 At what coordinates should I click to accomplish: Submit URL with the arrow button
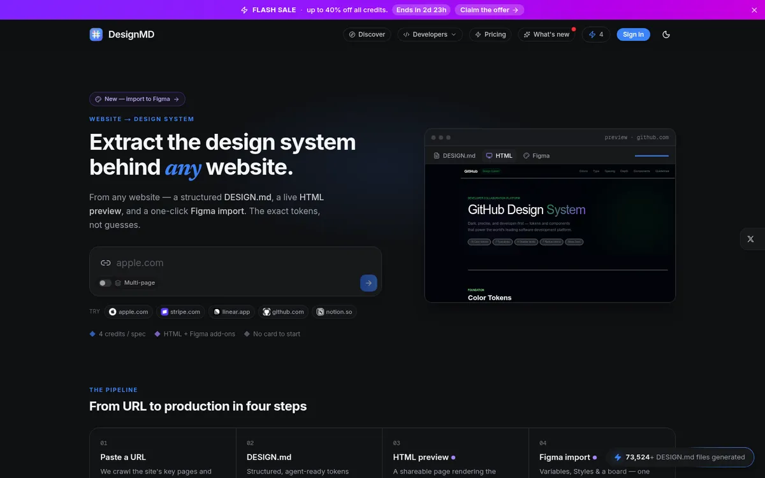(x=368, y=283)
